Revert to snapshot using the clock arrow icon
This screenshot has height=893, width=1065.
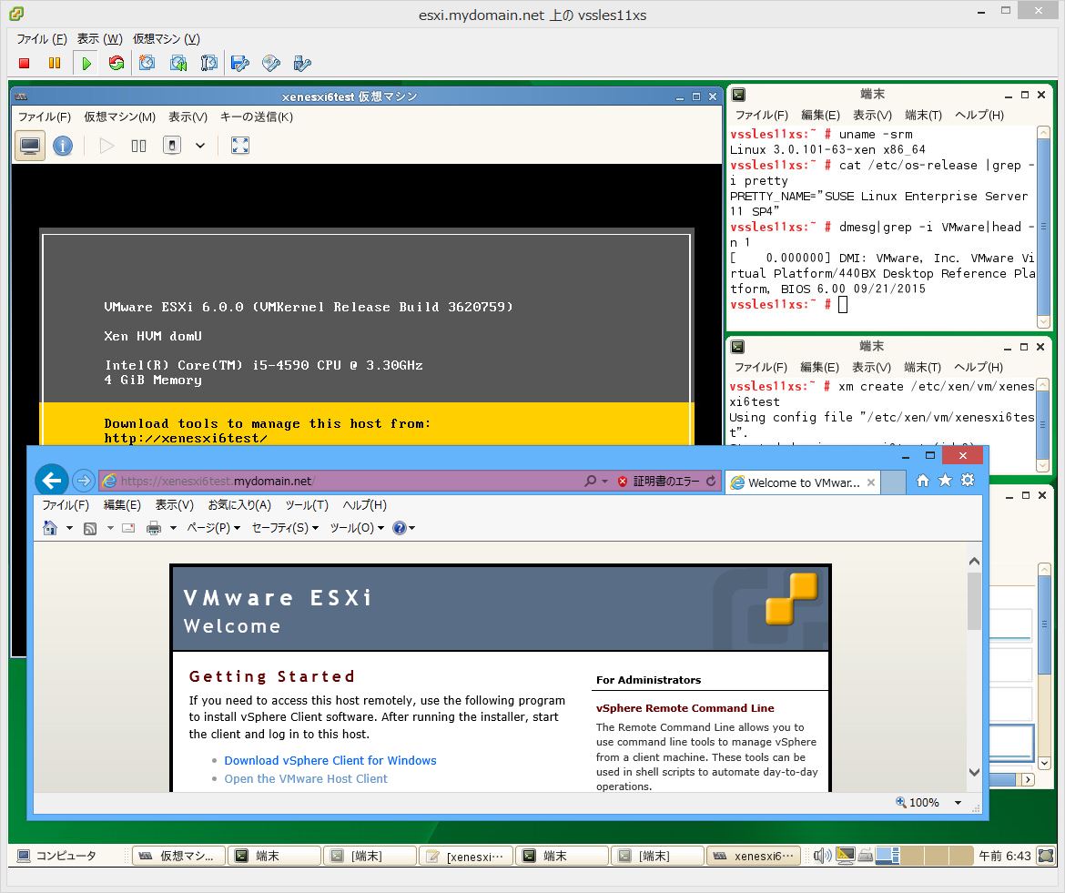[x=177, y=63]
